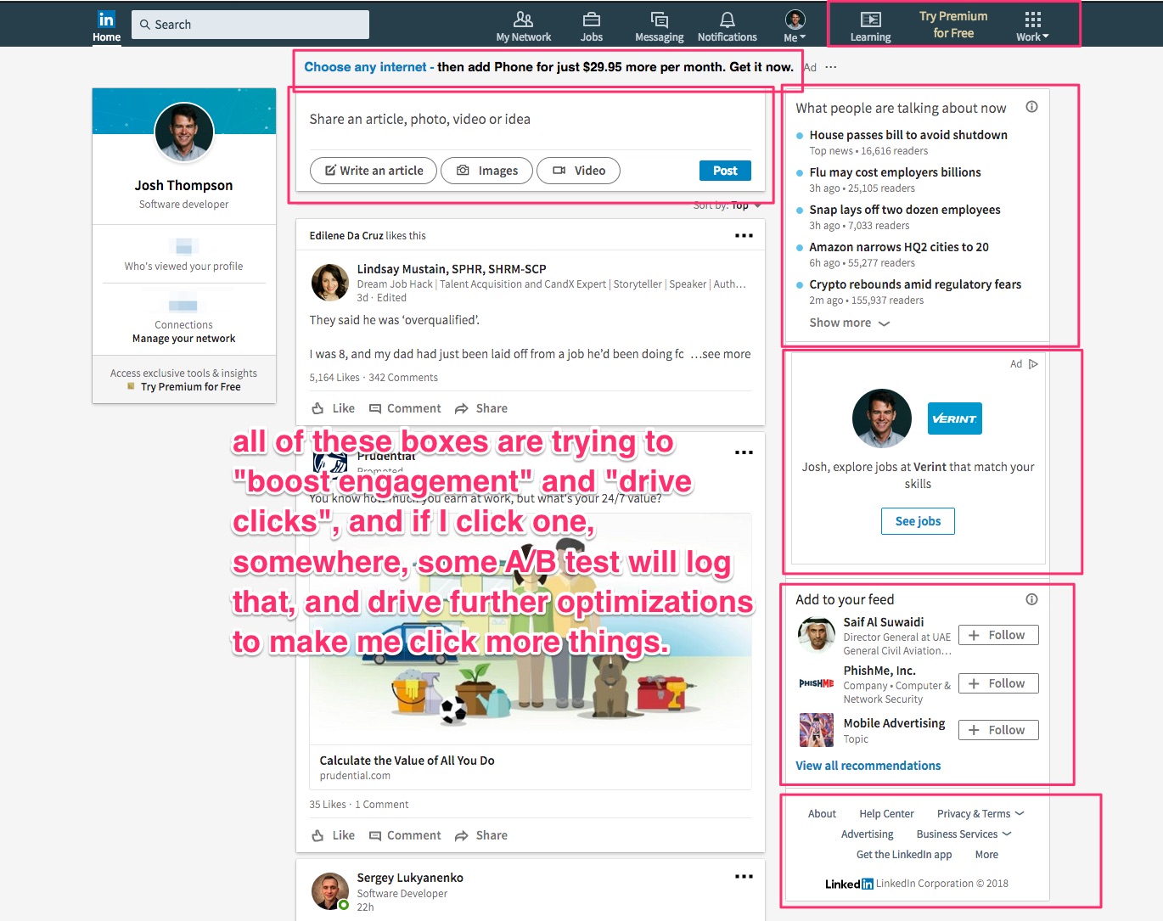
Task: Open the ad options ellipsis beside the banner ad
Action: 831,67
